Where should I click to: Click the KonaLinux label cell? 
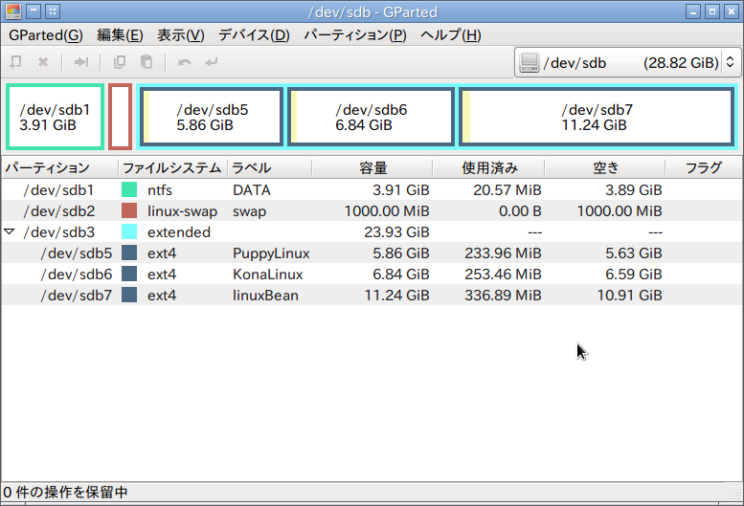click(267, 274)
